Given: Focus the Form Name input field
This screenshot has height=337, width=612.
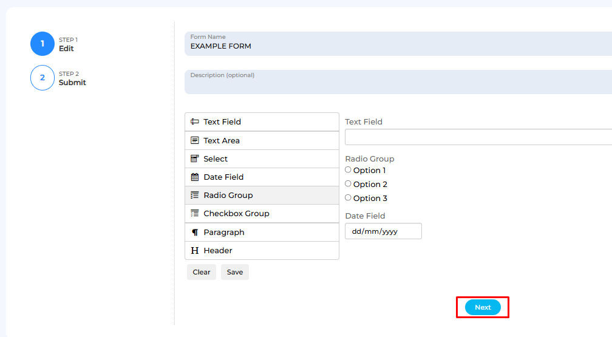Looking at the screenshot, I should click(398, 44).
